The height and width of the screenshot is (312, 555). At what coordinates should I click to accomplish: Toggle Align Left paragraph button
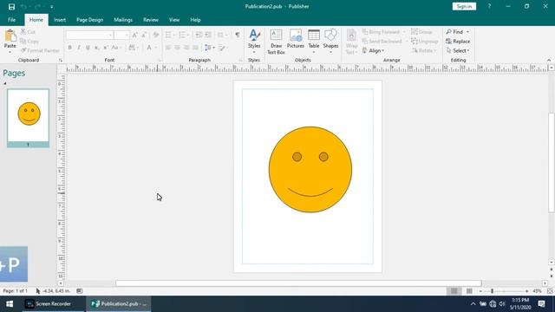click(x=168, y=48)
